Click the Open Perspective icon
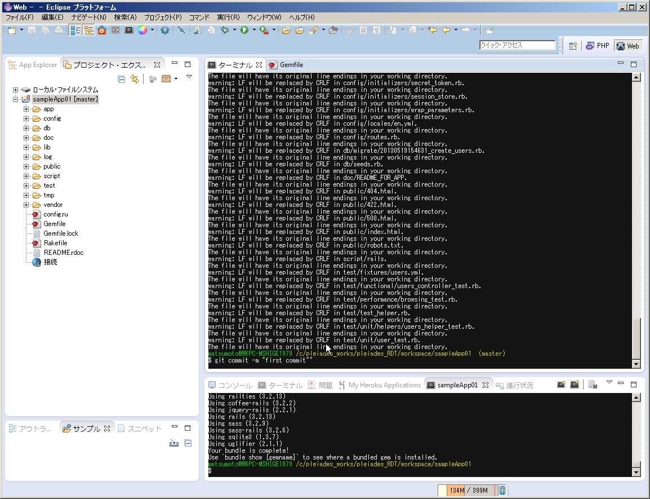Screen dimensions: 650x499 (573, 46)
